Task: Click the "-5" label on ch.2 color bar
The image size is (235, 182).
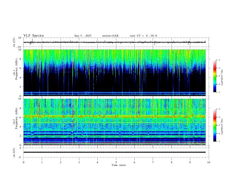Action: click(219, 125)
